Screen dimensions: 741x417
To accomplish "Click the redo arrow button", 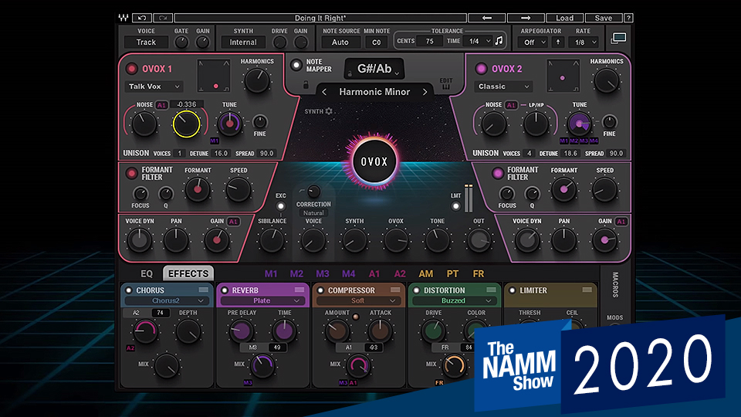I will point(163,18).
